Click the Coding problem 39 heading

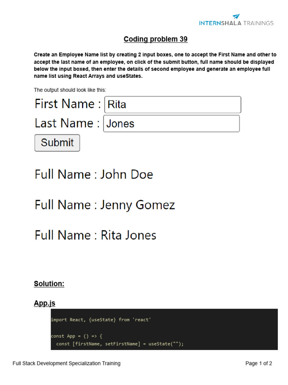[x=156, y=39]
